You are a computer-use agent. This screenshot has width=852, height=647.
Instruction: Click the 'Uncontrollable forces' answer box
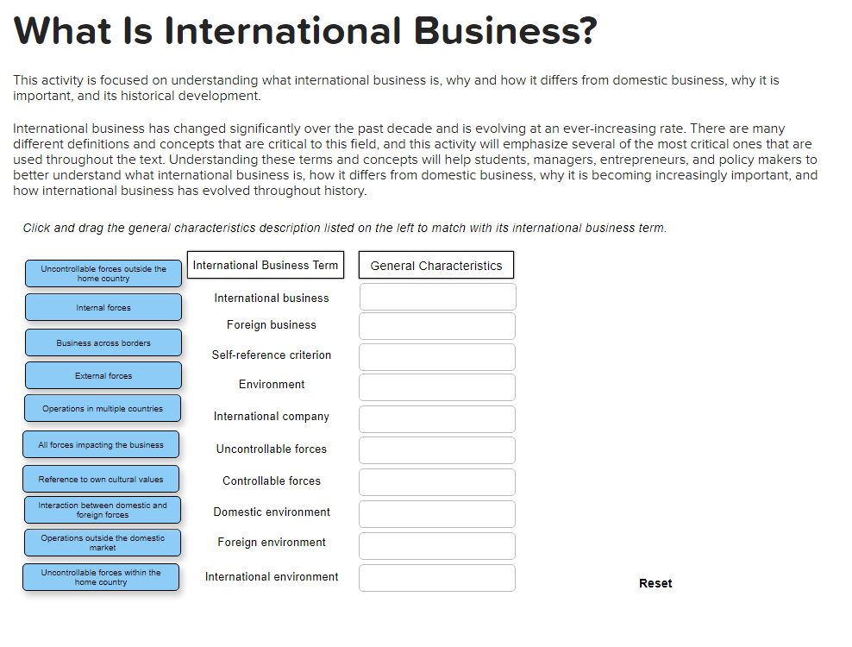[436, 450]
